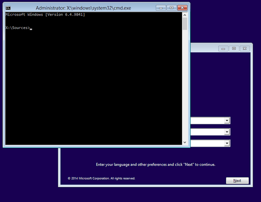
Task: Click the cmd.exe window title bar text
Action: (83, 8)
